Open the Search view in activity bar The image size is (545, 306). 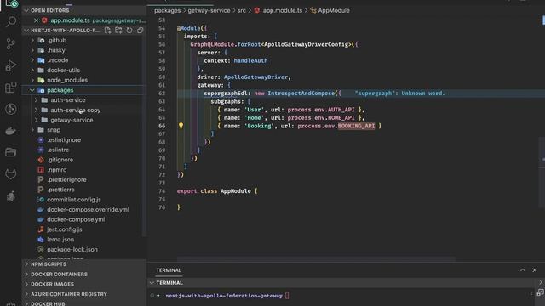pos(11,22)
